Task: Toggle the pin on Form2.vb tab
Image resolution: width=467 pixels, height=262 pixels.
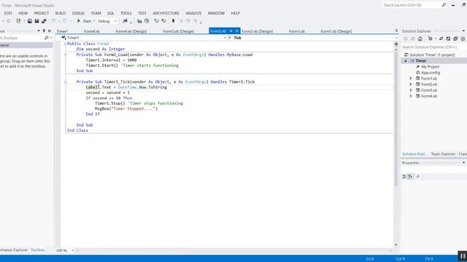Action: (x=231, y=31)
